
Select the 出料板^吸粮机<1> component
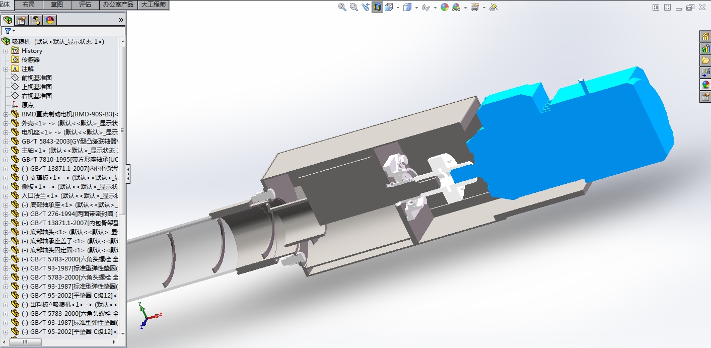pos(65,305)
